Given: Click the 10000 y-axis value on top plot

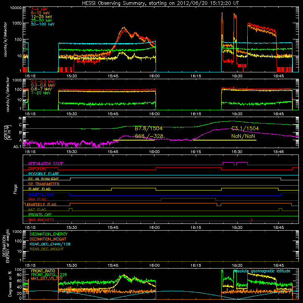Looking at the screenshot, I should tap(16, 8).
